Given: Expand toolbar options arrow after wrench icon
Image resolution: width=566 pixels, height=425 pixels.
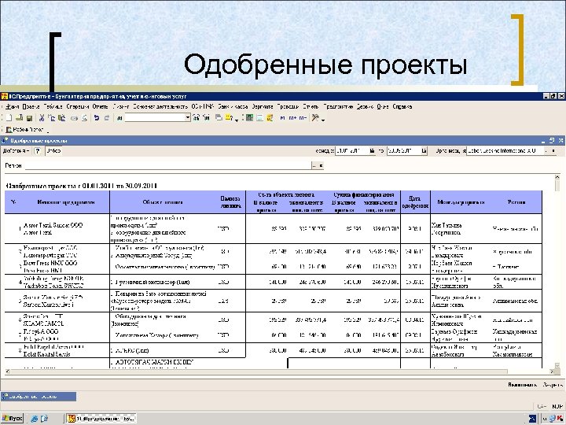Looking at the screenshot, I should pos(323,120).
